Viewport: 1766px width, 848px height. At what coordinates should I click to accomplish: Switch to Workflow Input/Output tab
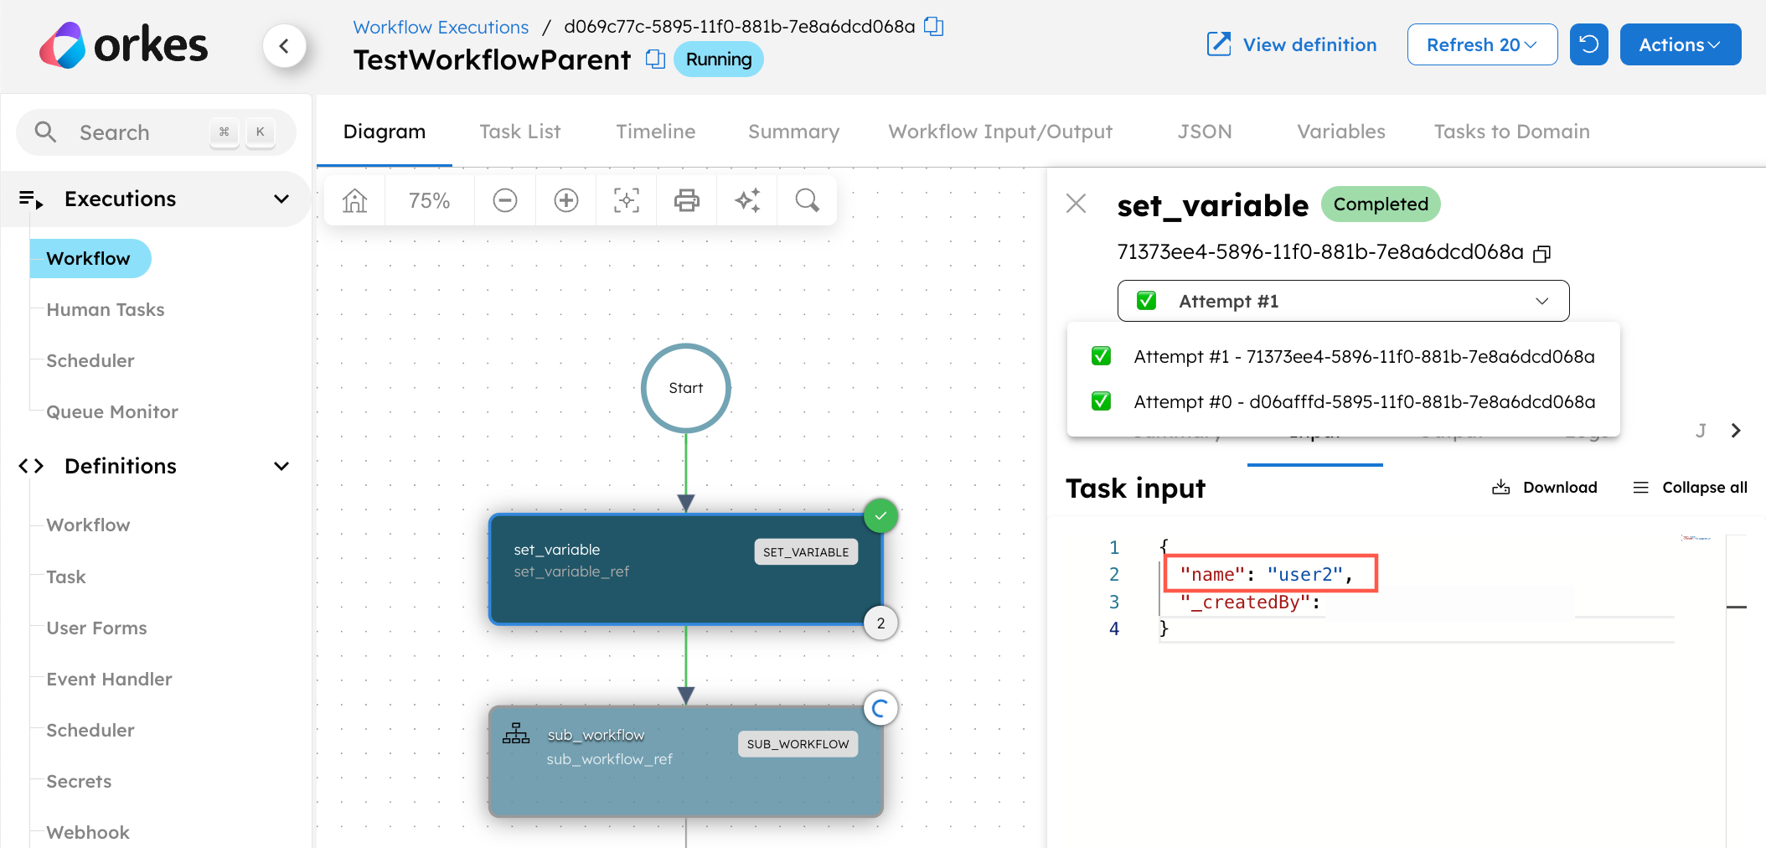(x=1000, y=132)
